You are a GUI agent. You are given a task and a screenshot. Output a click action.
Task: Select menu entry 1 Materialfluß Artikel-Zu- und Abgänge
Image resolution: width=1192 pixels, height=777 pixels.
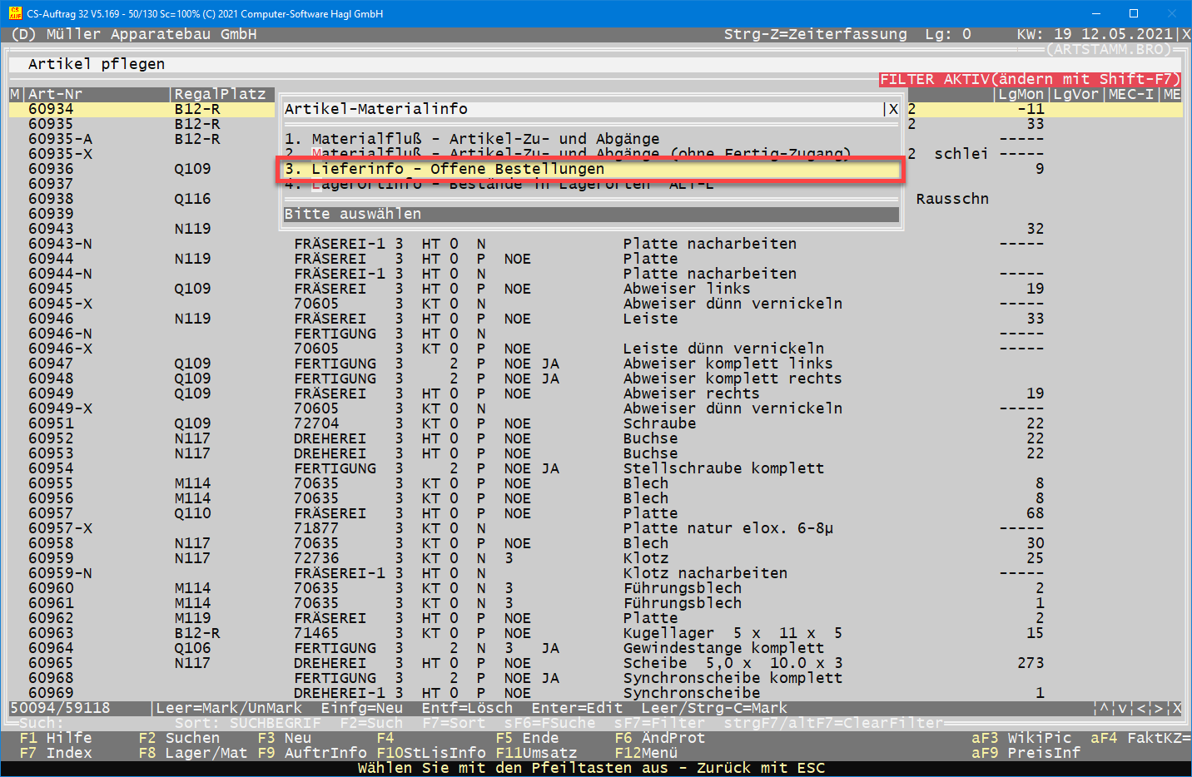[472, 139]
